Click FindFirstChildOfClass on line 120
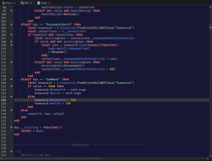212x161 pixels. (x=95, y=83)
